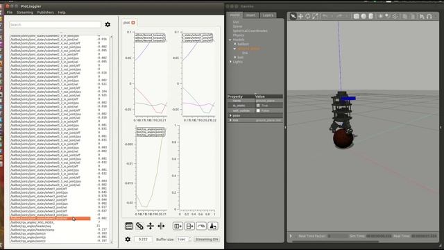
Task: Select the Translate mode tool in Gazebo
Action: [x=300, y=17]
